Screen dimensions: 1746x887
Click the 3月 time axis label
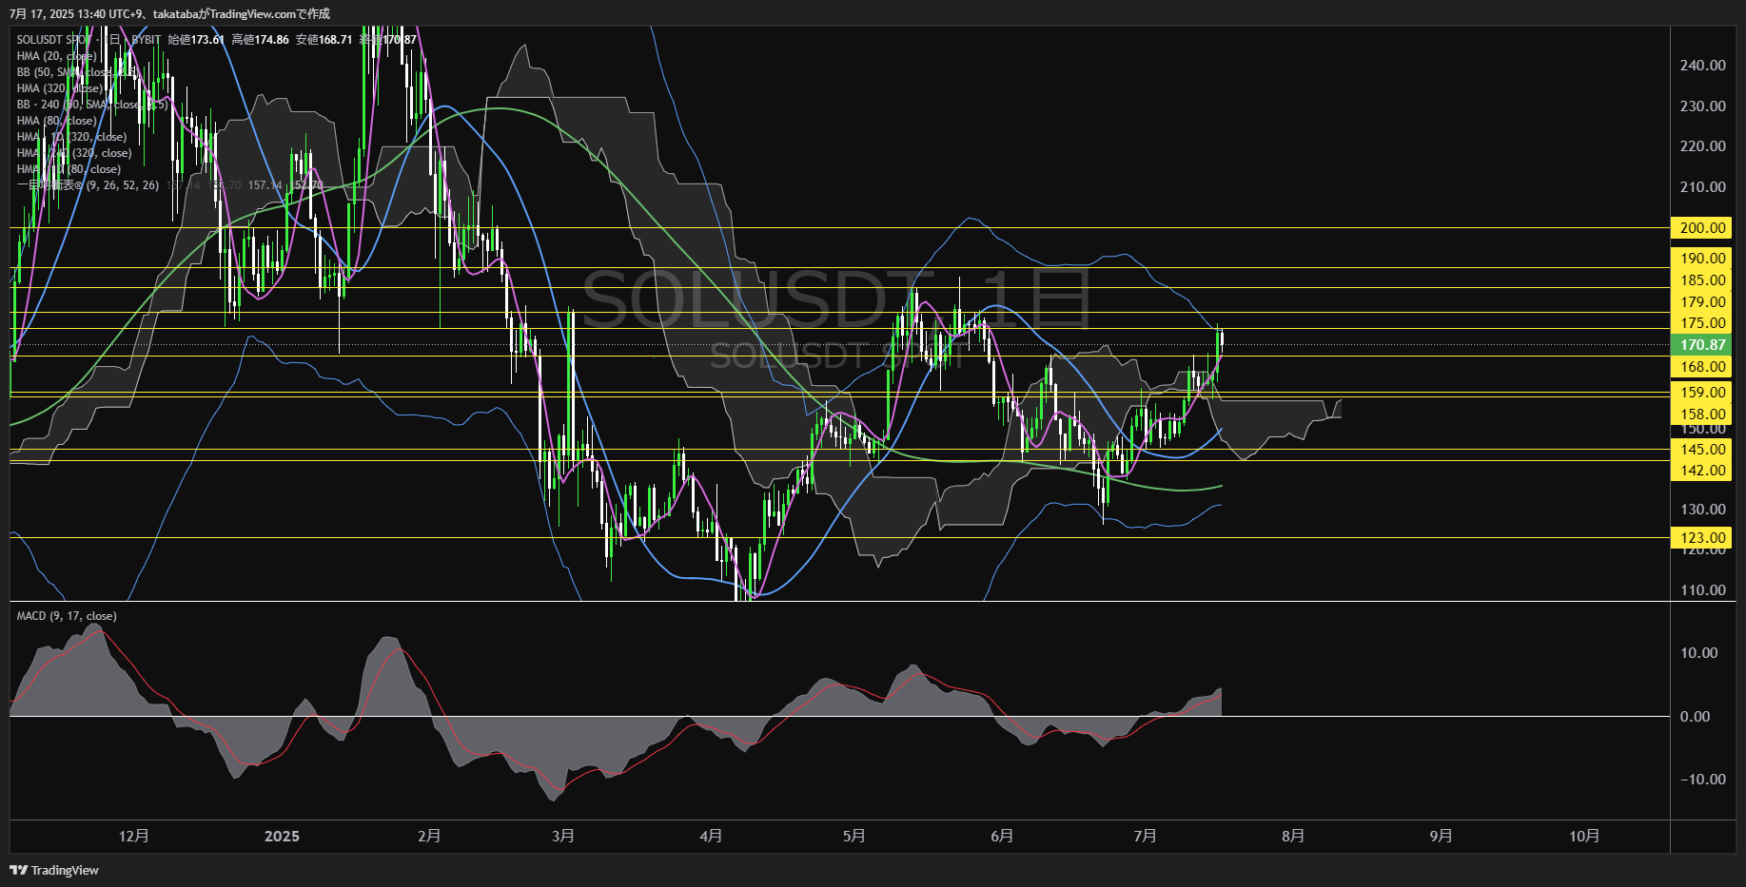click(562, 837)
